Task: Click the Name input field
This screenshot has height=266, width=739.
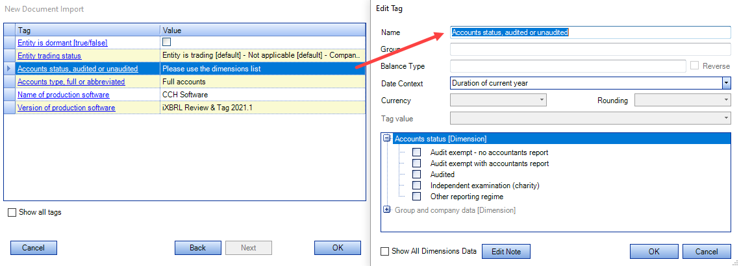Action: point(590,32)
